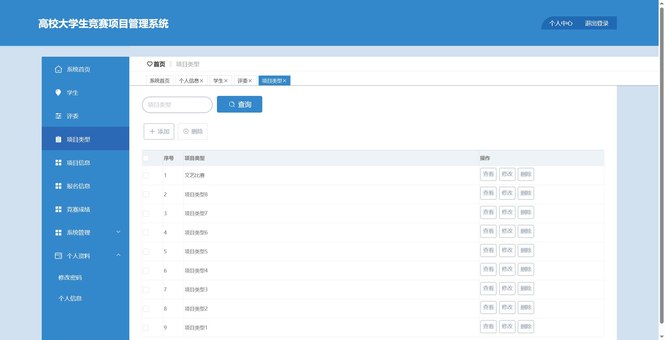The height and width of the screenshot is (340, 665).
Task: Click the plus icon on the 添加 button
Action: pos(152,131)
